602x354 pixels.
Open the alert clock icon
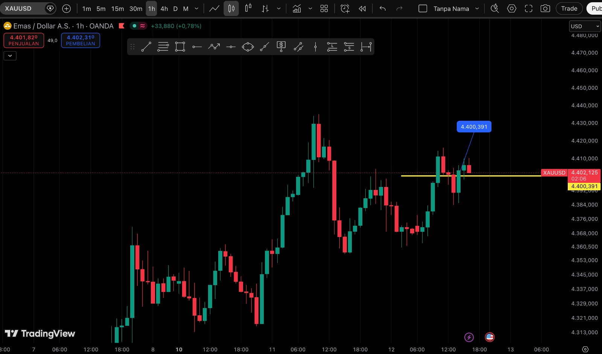click(x=345, y=9)
